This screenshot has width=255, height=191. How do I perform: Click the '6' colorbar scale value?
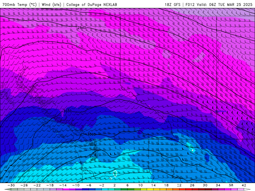click(127, 185)
